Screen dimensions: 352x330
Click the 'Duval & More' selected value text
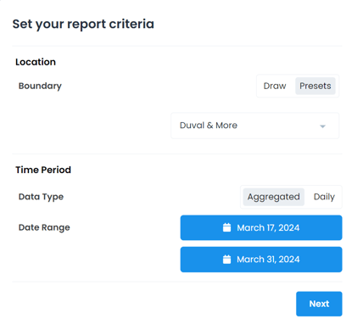[x=209, y=126]
